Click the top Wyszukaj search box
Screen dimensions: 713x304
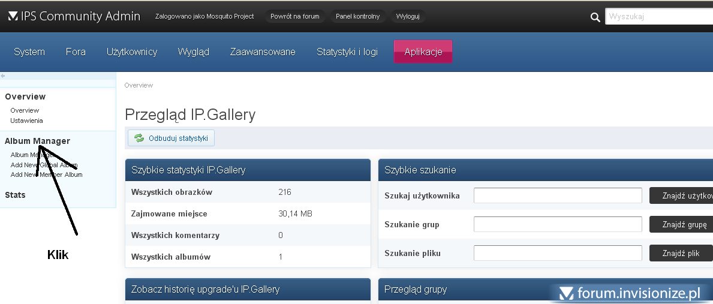658,17
